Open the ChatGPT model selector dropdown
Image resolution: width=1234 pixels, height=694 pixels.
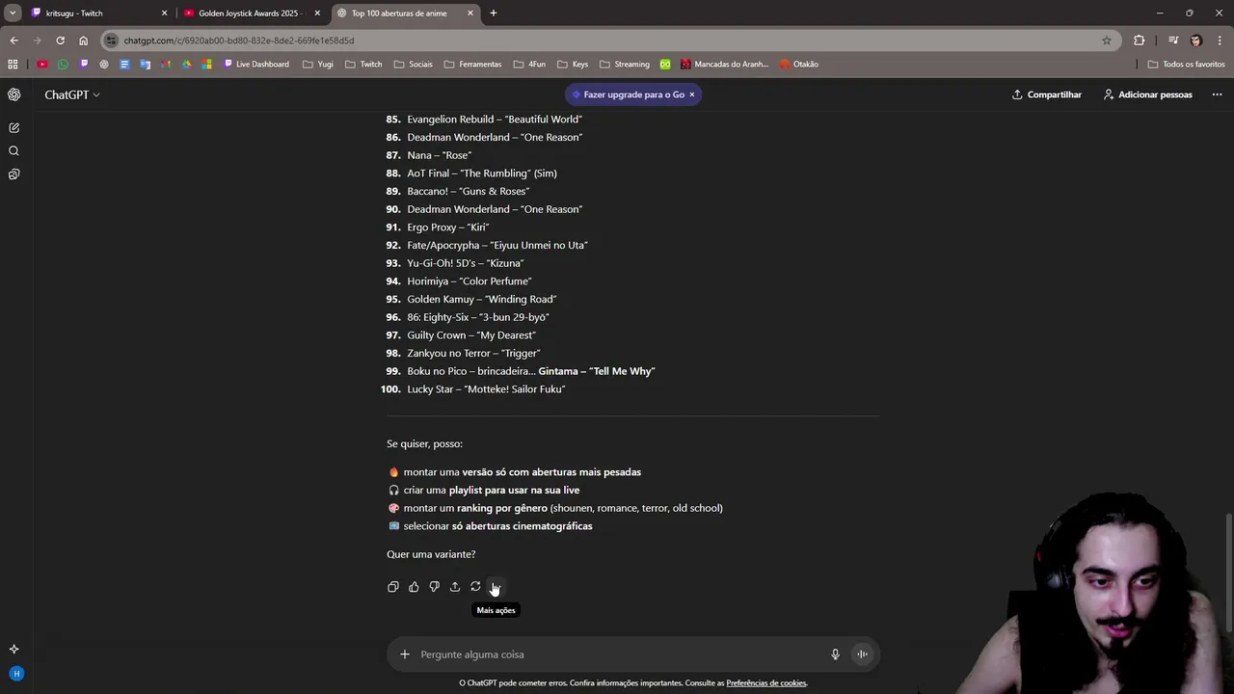coord(72,94)
